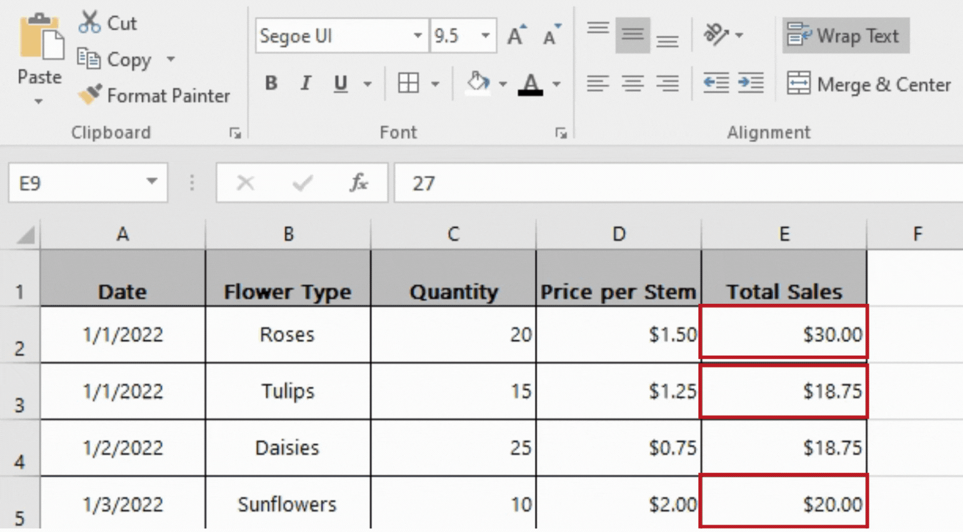The width and height of the screenshot is (963, 532).
Task: Confirm entry with checkmark icon
Action: coord(303,183)
